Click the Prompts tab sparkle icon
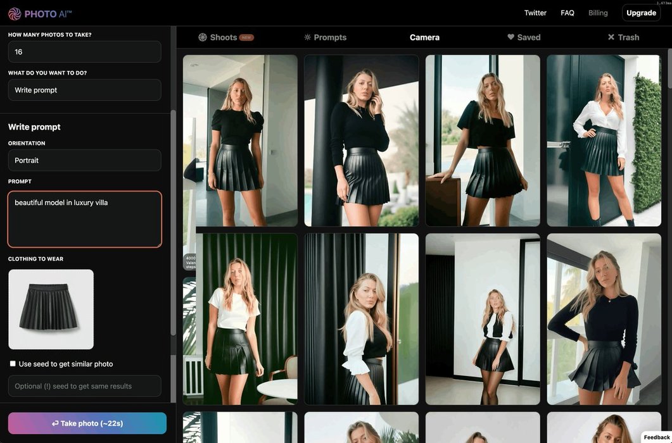672x443 pixels. pyautogui.click(x=308, y=37)
